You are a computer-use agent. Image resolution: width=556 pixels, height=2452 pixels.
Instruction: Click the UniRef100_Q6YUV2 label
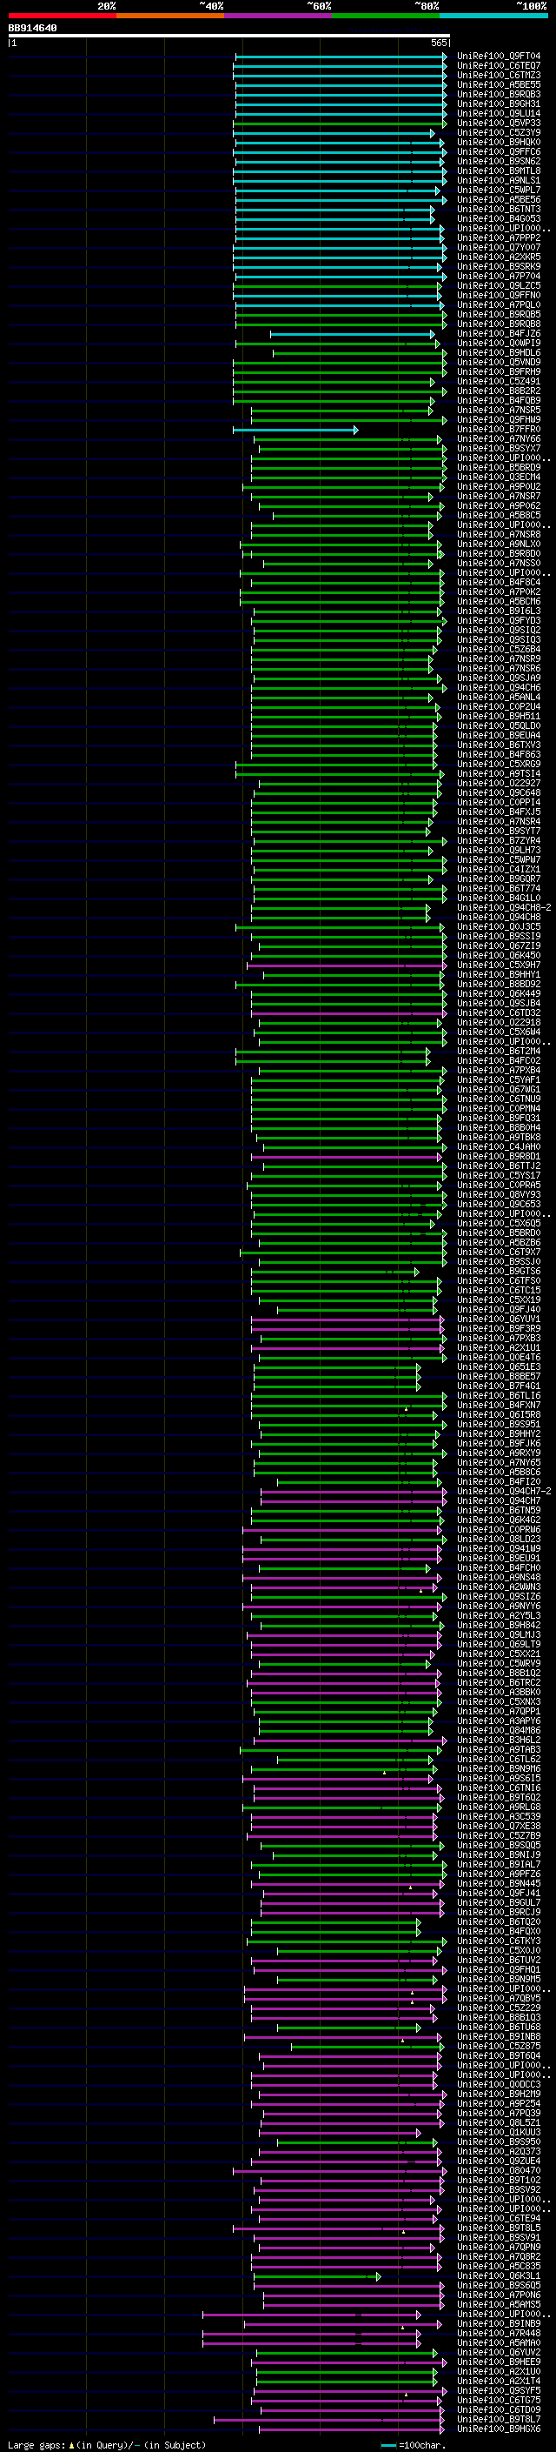click(499, 2352)
